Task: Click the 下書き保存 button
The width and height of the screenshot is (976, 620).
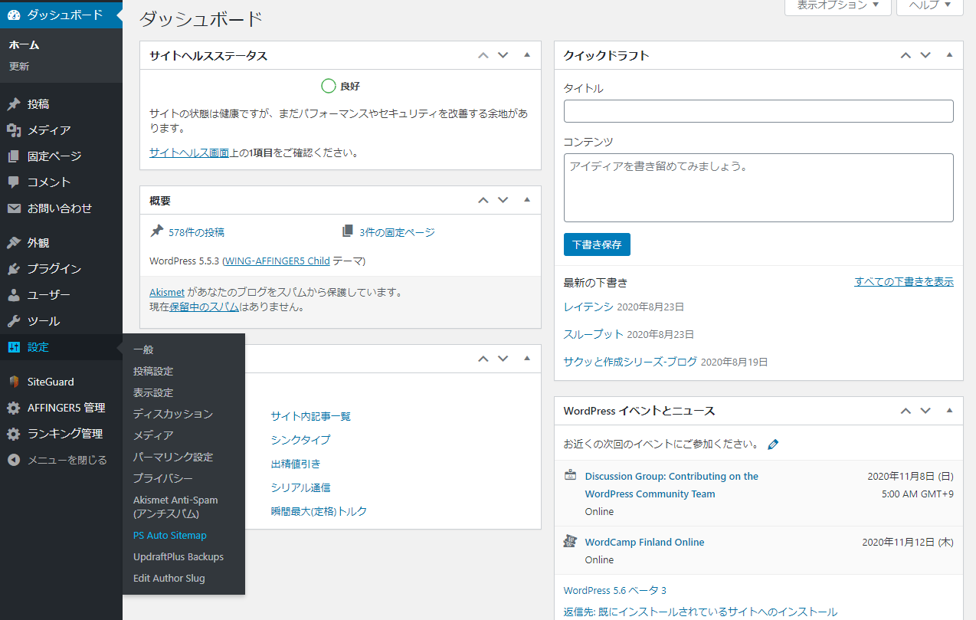Action: 597,244
